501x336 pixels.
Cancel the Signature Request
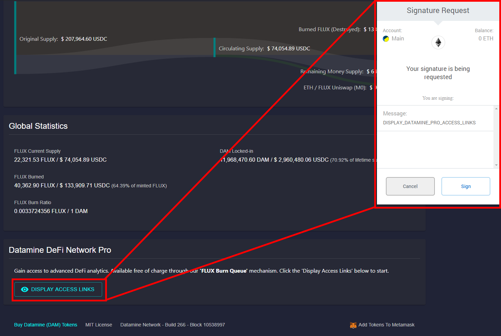tap(410, 186)
